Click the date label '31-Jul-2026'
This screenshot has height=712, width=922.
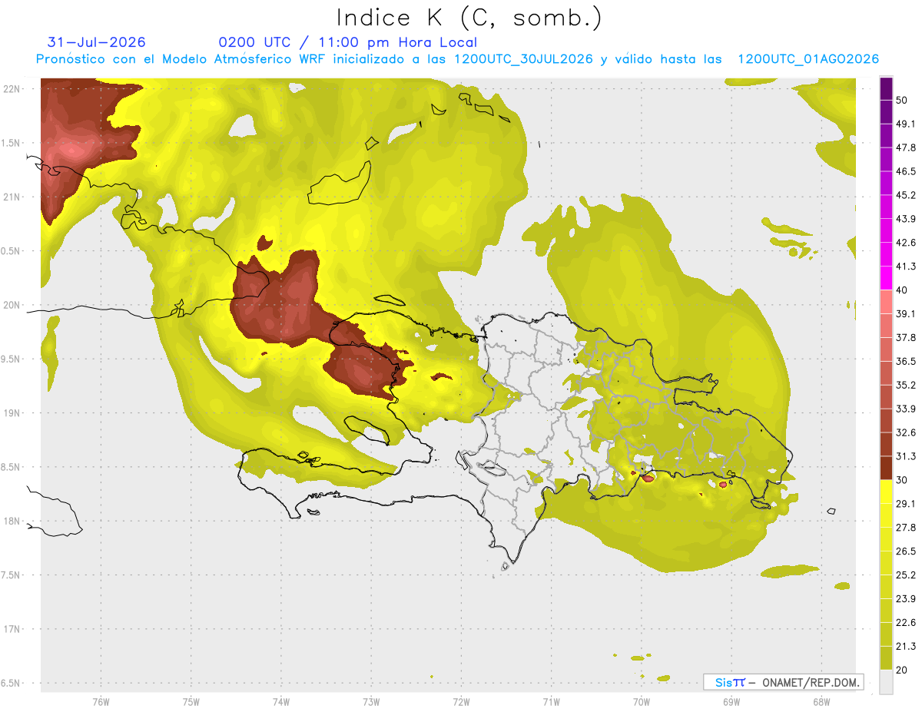pyautogui.click(x=97, y=42)
